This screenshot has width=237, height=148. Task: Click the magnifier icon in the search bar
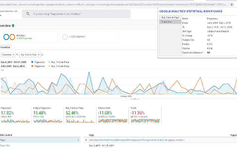[28, 14]
